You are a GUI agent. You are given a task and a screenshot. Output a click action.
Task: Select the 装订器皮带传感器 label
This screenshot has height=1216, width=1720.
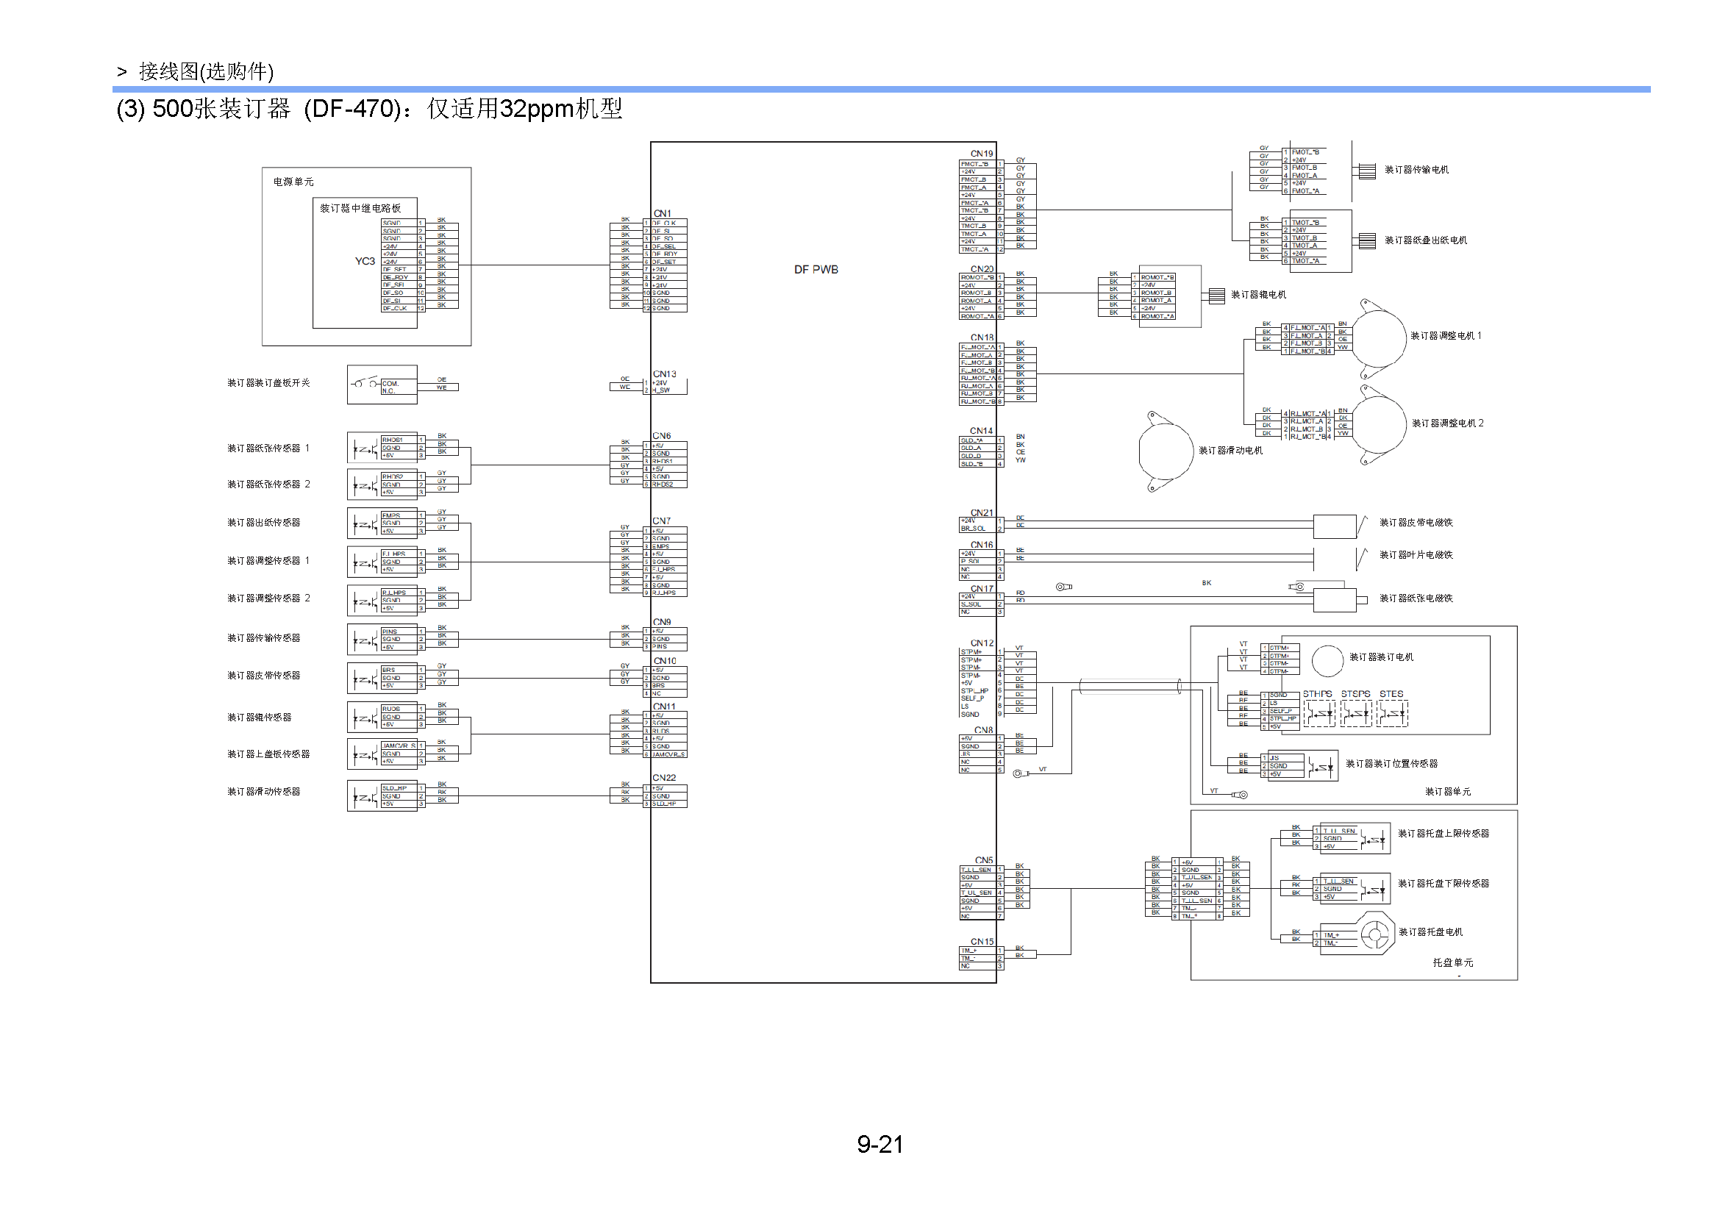click(264, 675)
